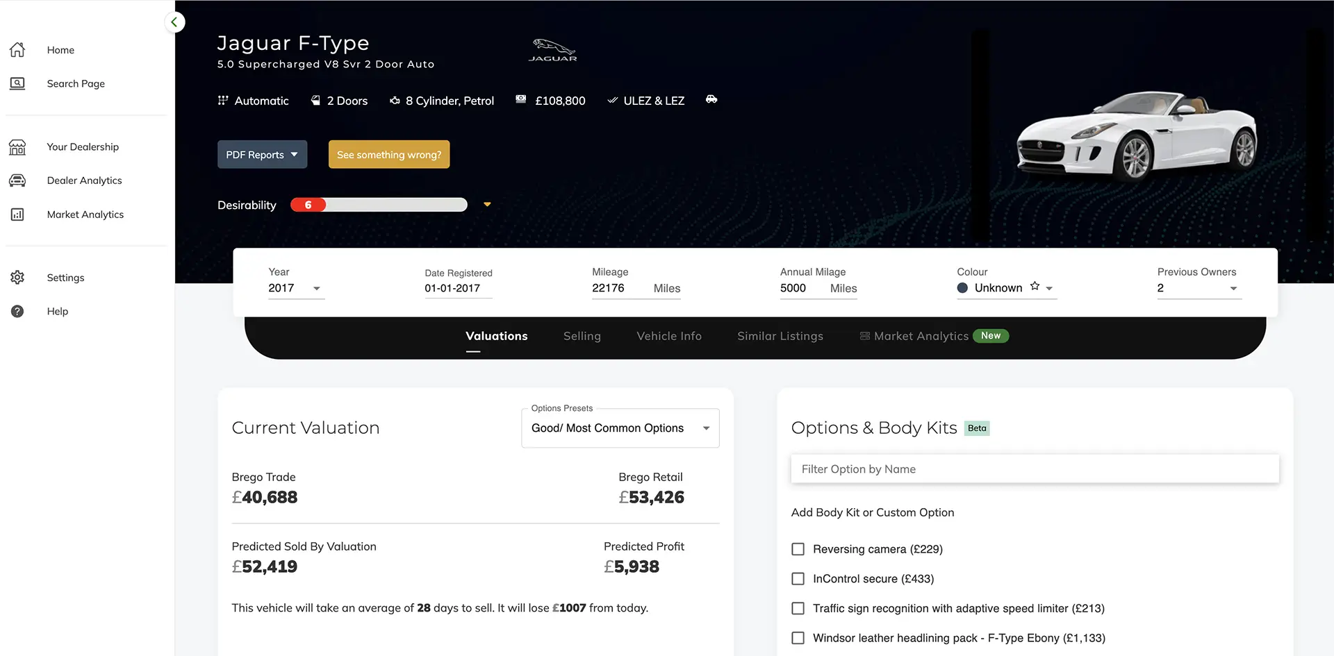Check the Reversing camera option
1334x656 pixels.
(798, 549)
